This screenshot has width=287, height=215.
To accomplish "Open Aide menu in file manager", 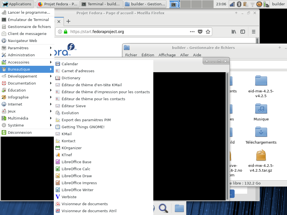I will pyautogui.click(x=197, y=55).
